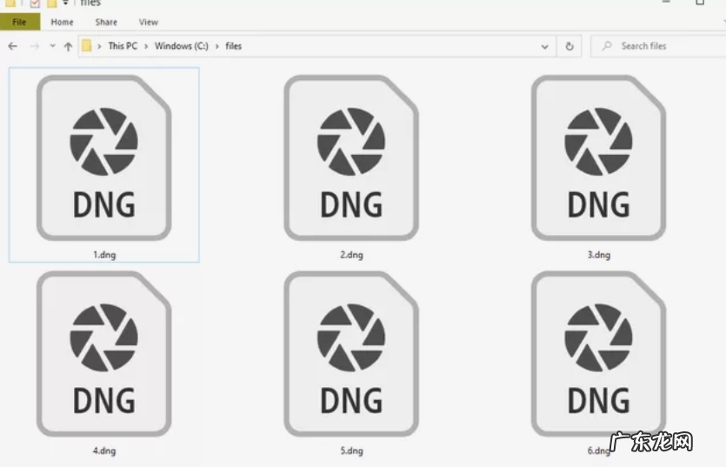This screenshot has width=726, height=467.
Task: Click the Refresh button in address bar
Action: click(569, 46)
